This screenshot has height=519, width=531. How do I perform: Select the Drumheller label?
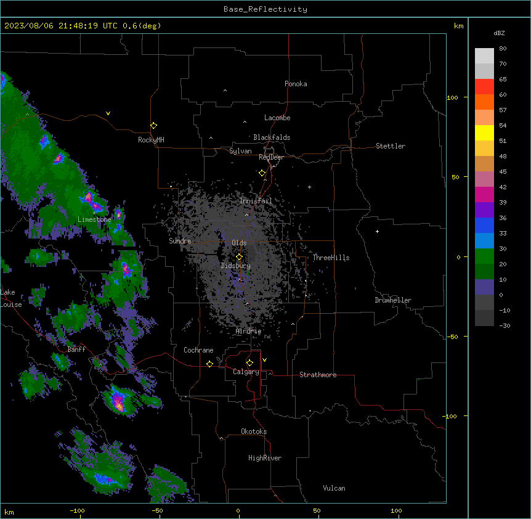393,300
